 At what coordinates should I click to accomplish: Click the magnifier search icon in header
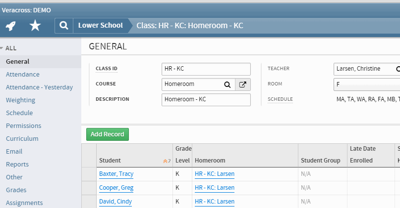coord(63,26)
